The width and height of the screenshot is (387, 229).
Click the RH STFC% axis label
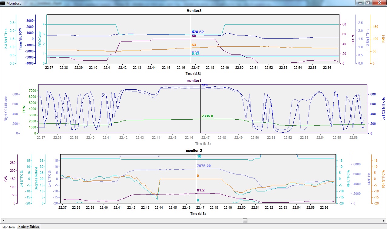tap(383, 179)
